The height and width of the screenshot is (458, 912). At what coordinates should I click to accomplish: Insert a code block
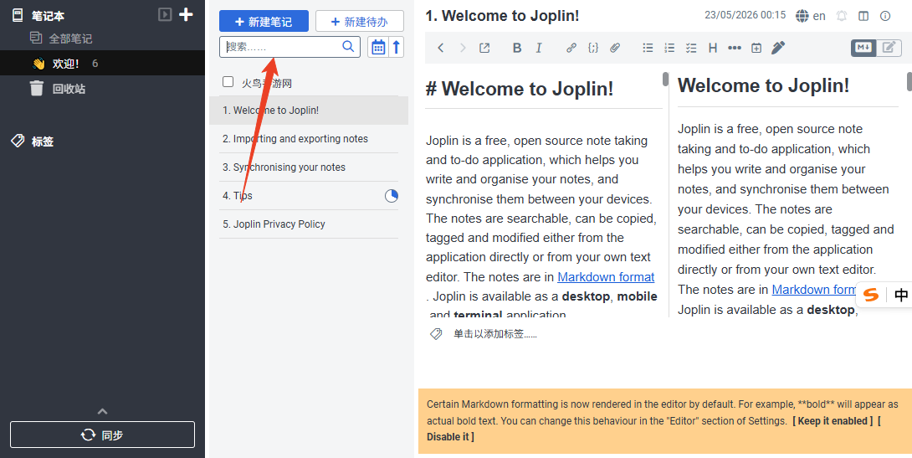click(x=592, y=49)
